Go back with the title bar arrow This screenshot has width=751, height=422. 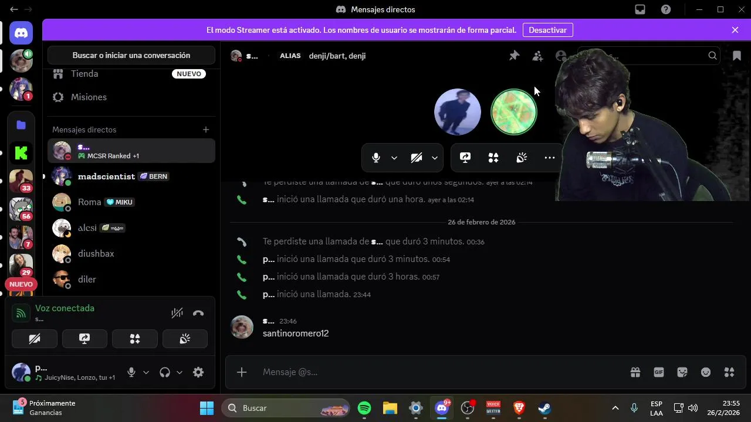[13, 9]
